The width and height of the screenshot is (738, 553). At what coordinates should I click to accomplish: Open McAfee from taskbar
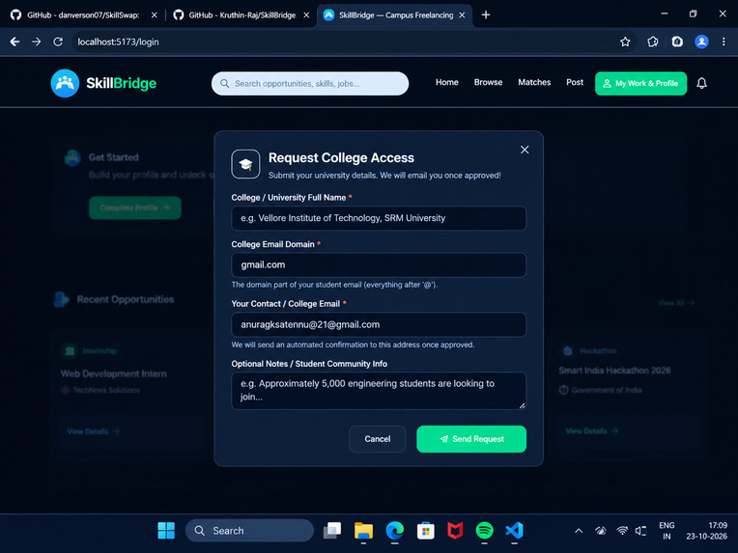pos(455,531)
